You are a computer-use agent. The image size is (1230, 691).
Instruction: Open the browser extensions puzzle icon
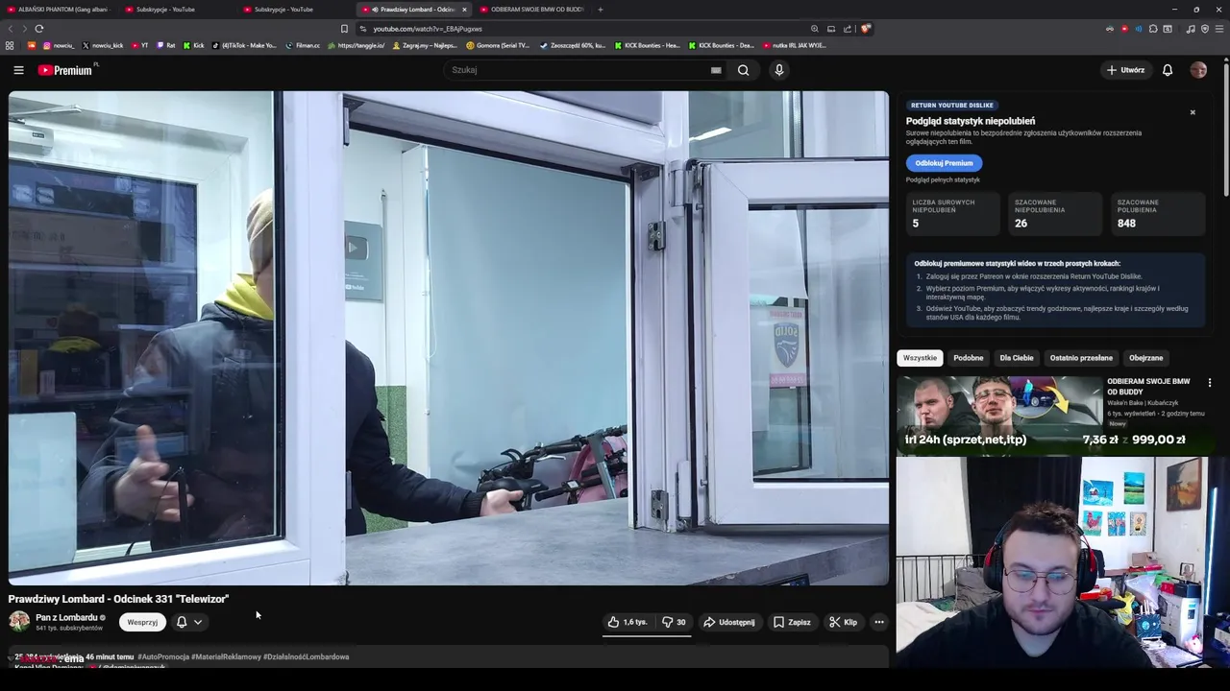pyautogui.click(x=1153, y=29)
